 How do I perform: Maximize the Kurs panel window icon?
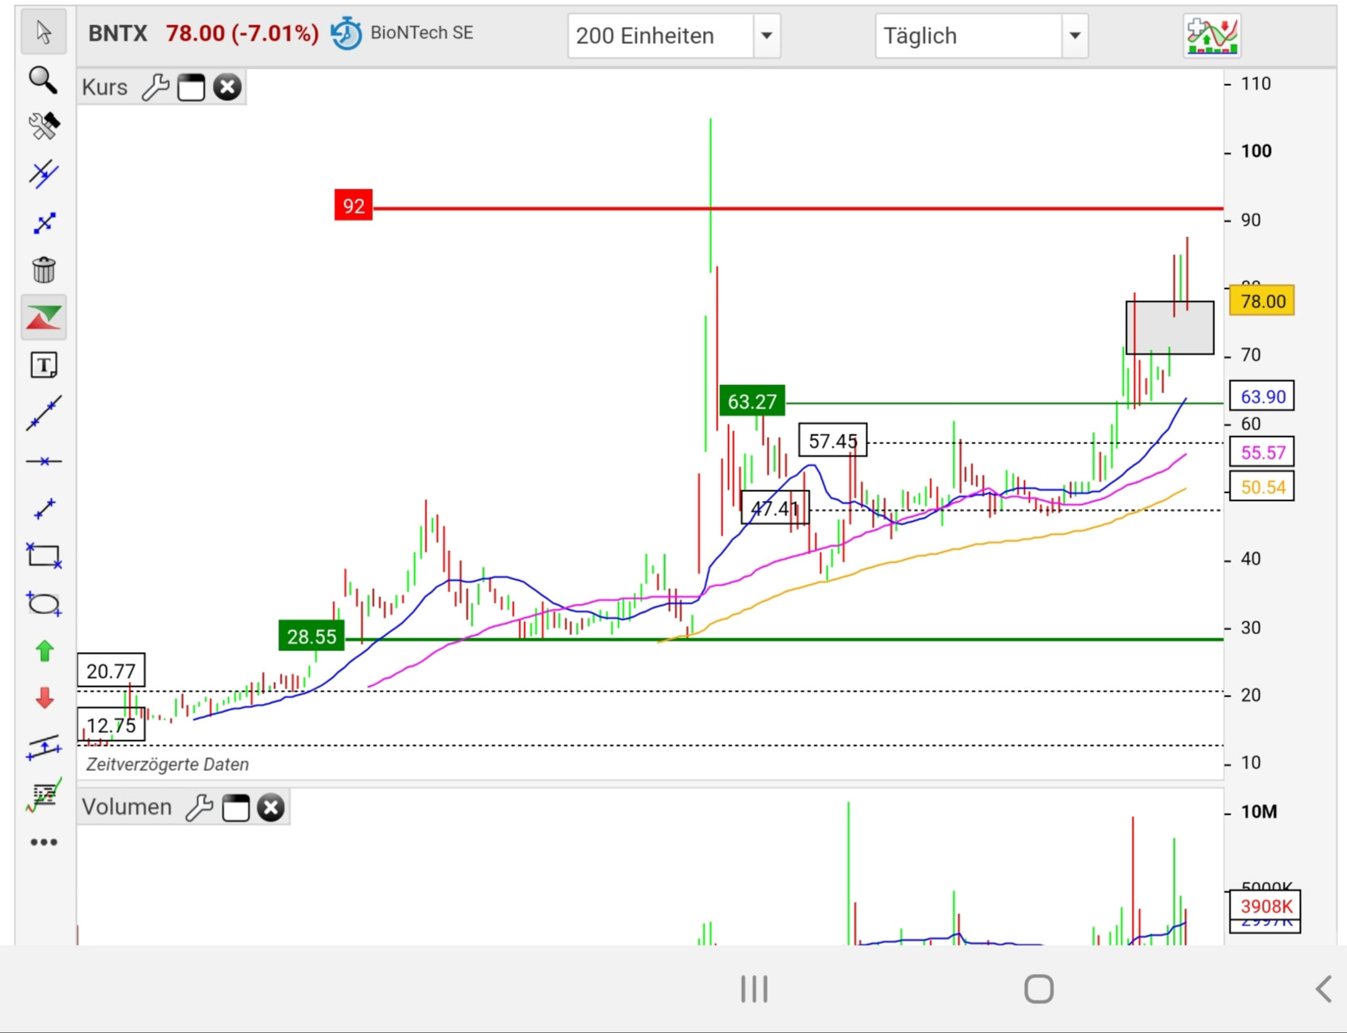tap(192, 87)
